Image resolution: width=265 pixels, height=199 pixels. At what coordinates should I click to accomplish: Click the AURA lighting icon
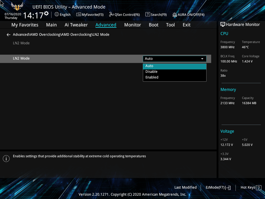coord(175,15)
